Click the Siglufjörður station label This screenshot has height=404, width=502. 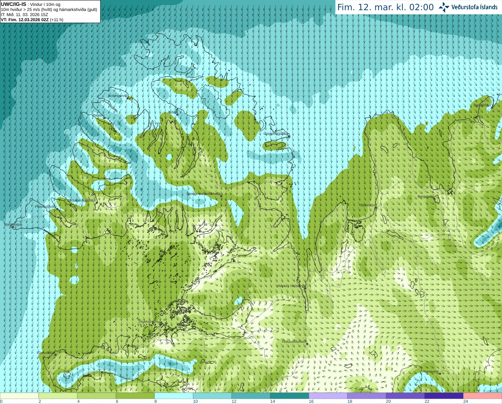click(x=483, y=105)
